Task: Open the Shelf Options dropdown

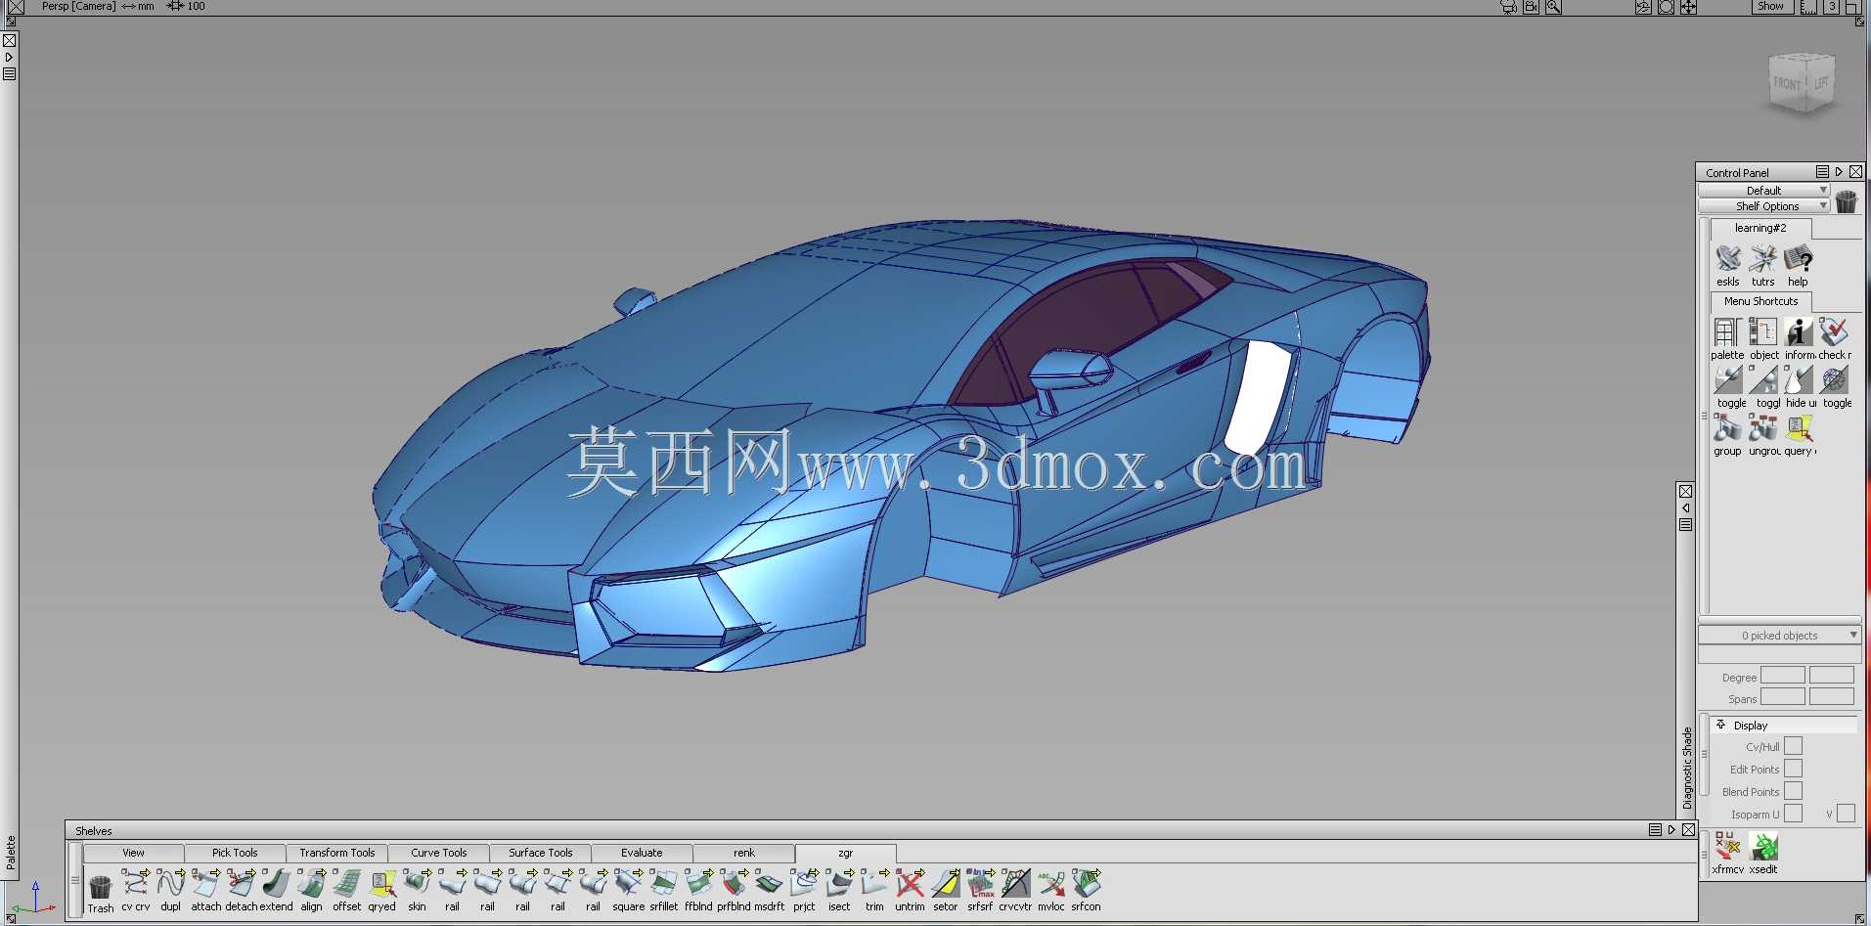Action: coord(1763,206)
